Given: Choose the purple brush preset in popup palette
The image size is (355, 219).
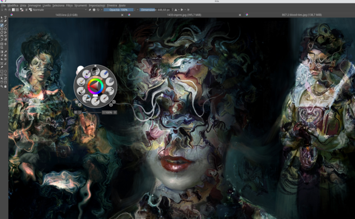Looking at the screenshot, I should coord(87,74).
